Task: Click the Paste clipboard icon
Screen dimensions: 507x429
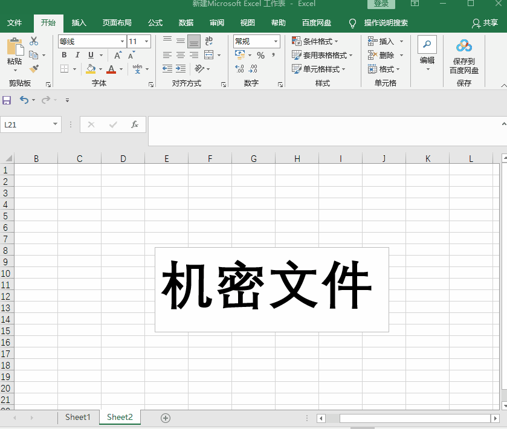Action: point(15,47)
